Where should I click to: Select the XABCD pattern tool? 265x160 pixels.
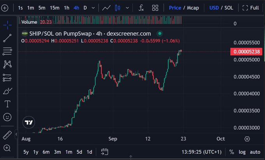coord(7,64)
